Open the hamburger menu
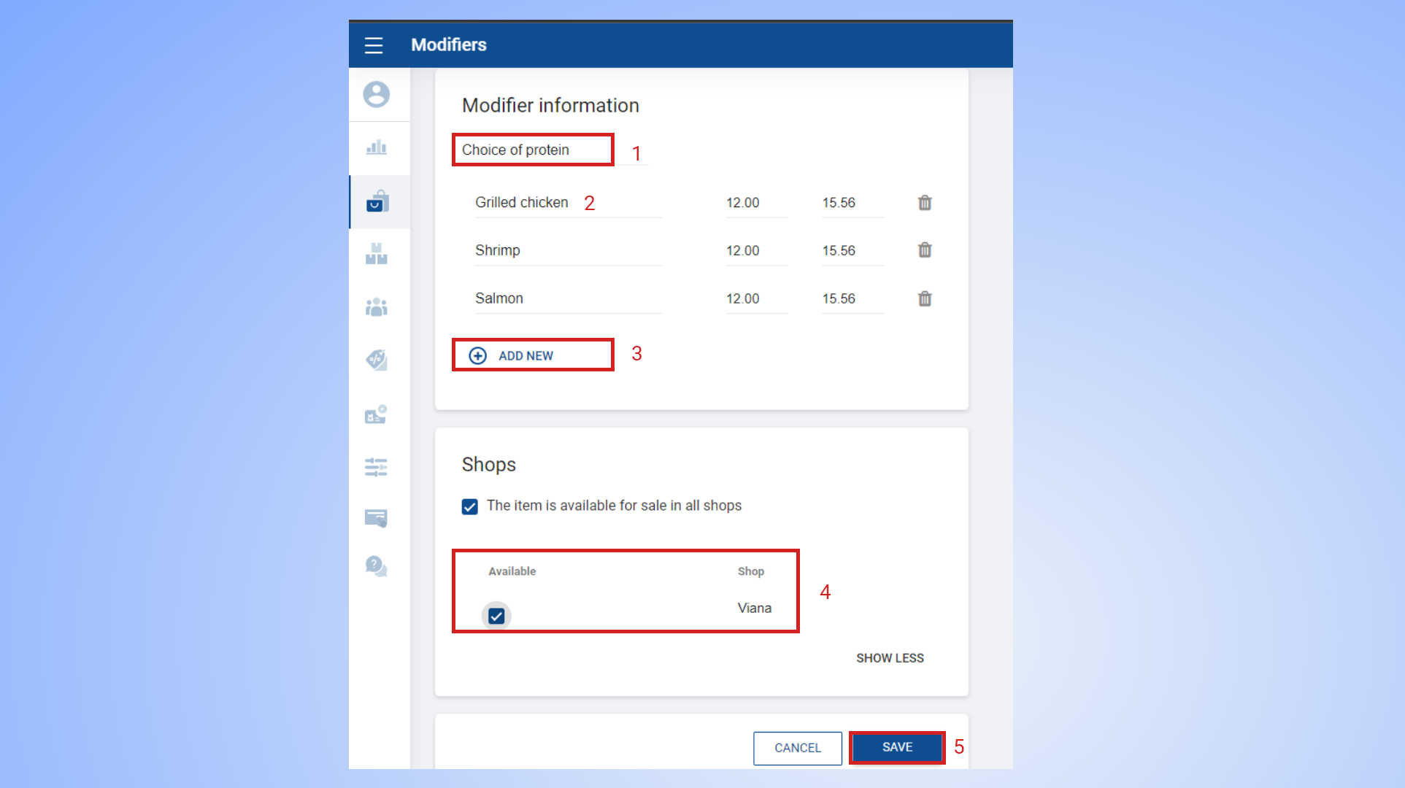Viewport: 1405px width, 788px height. click(x=374, y=45)
